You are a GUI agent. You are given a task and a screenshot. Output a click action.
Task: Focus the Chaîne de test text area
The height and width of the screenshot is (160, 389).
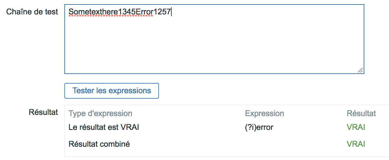pos(214,39)
